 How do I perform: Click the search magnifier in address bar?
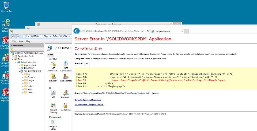click(142, 31)
